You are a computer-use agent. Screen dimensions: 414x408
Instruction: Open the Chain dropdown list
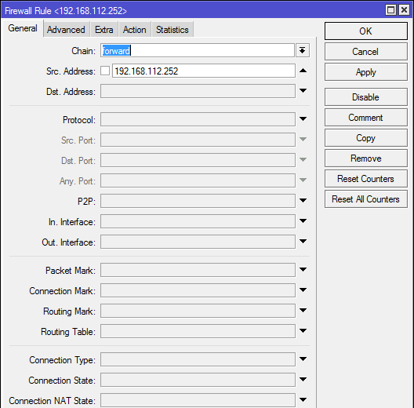pos(303,50)
